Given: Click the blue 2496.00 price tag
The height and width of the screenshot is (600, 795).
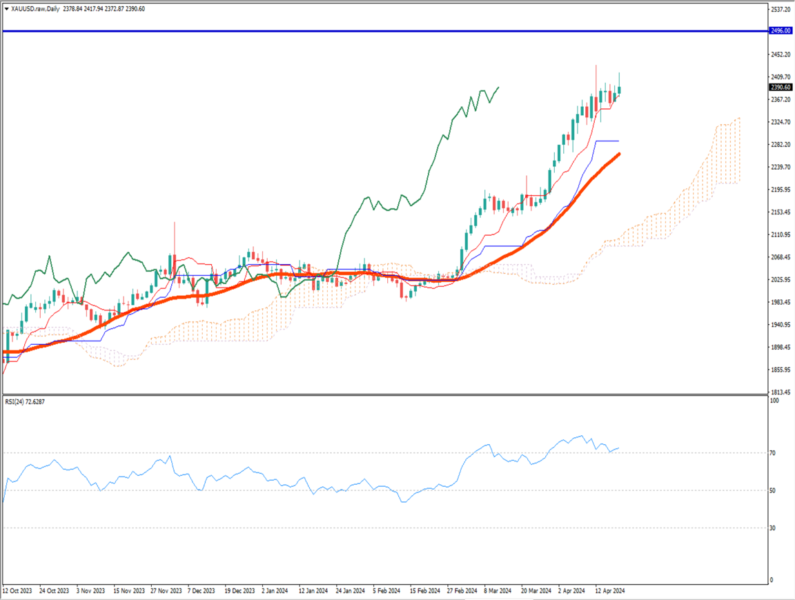Looking at the screenshot, I should (x=780, y=31).
